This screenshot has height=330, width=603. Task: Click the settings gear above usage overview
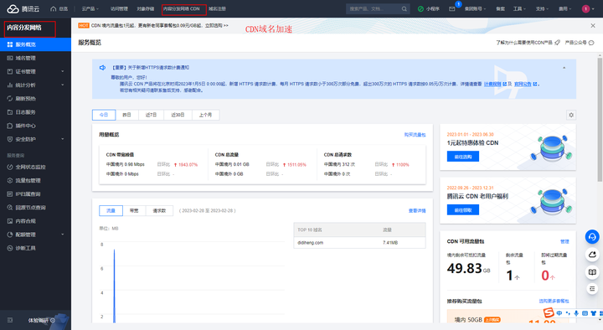click(571, 115)
